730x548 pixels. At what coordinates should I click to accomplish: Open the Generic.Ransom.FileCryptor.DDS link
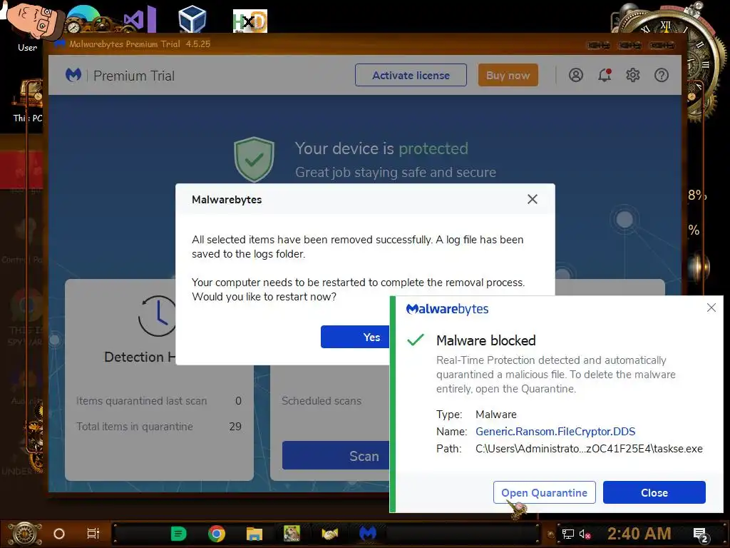555,432
